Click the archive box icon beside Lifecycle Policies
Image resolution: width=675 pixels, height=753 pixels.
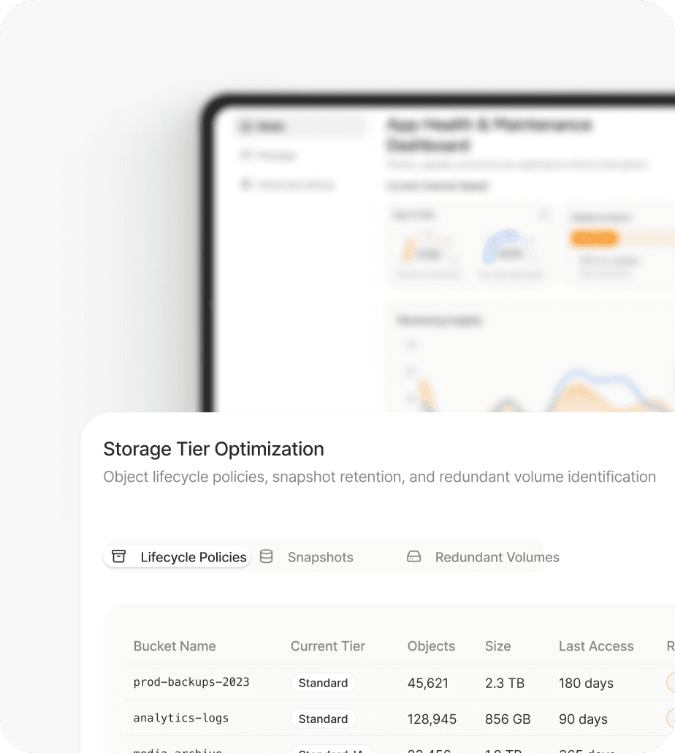[x=118, y=556]
